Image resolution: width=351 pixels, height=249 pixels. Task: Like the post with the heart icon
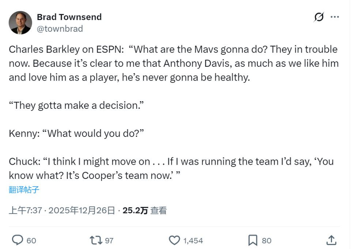[174, 240]
